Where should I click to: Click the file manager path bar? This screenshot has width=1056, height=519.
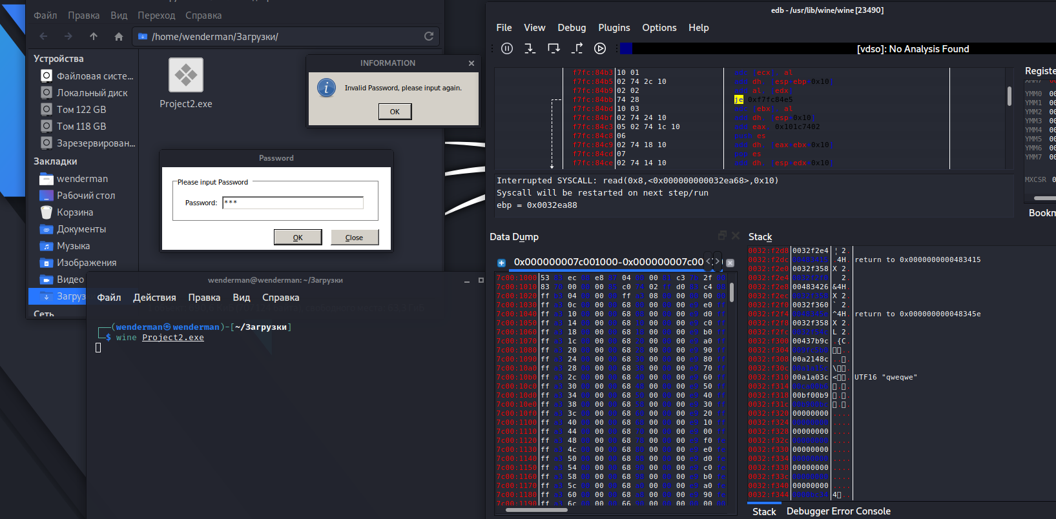(286, 37)
